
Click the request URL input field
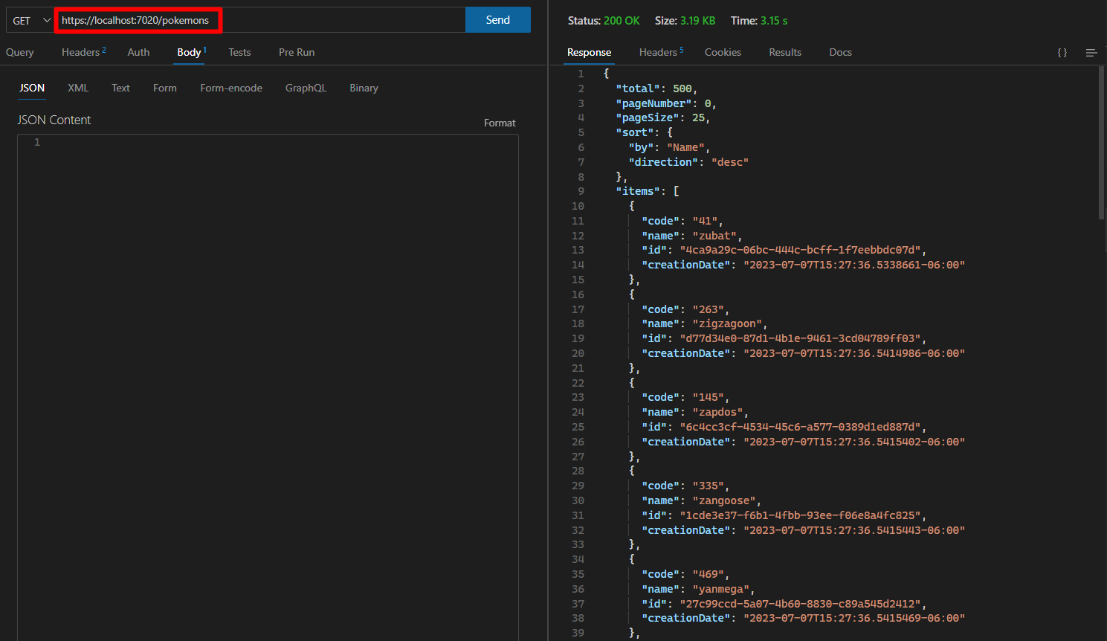(x=260, y=20)
